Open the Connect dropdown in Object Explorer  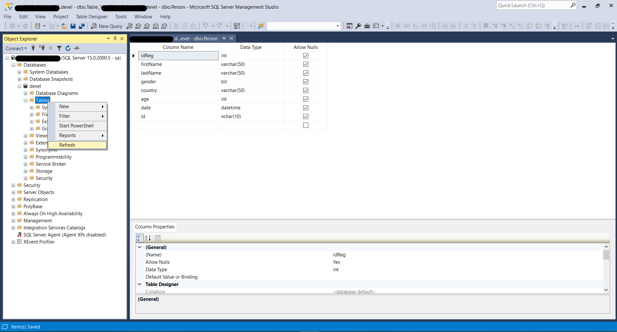[16, 48]
